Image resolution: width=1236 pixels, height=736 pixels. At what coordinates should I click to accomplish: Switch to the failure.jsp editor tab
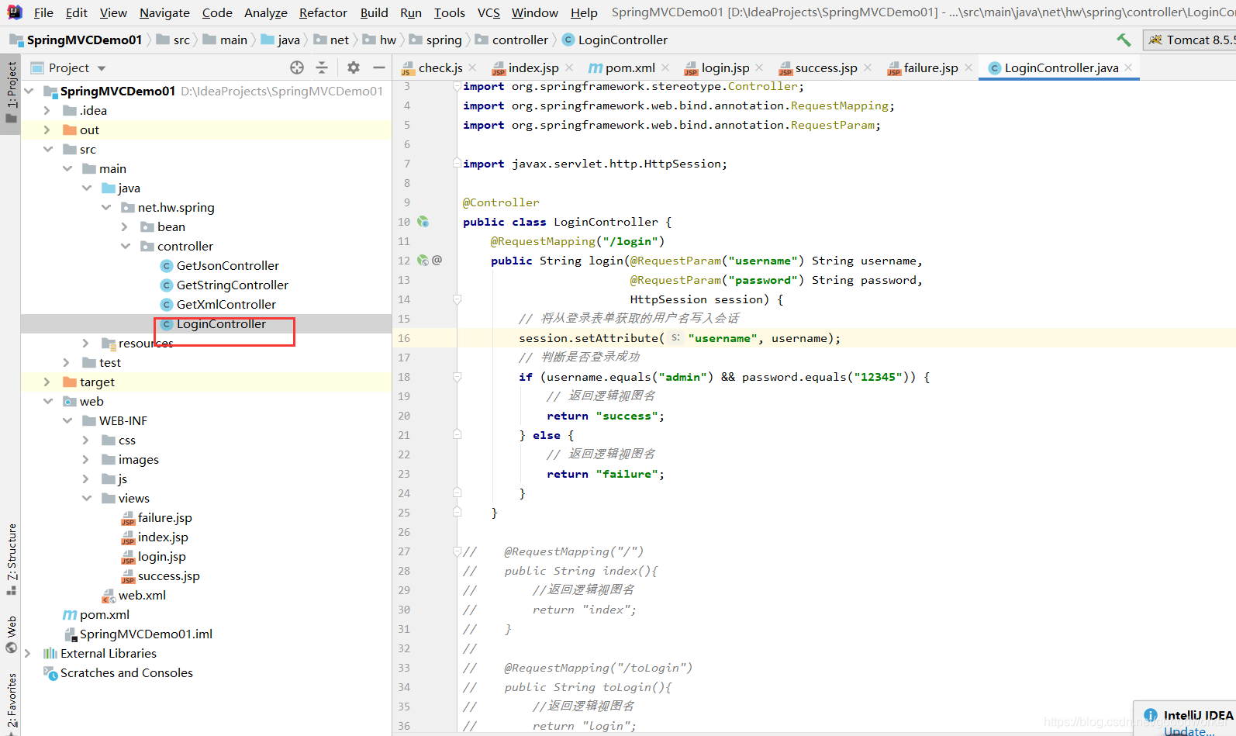pos(930,68)
